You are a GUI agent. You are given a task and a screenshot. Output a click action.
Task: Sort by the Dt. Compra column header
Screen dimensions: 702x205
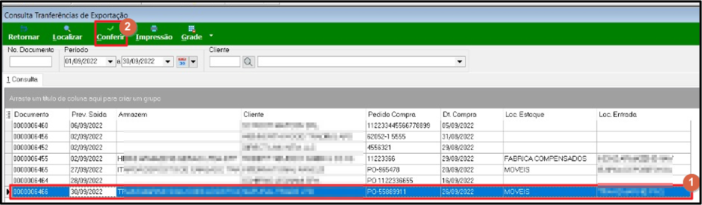tap(471, 114)
